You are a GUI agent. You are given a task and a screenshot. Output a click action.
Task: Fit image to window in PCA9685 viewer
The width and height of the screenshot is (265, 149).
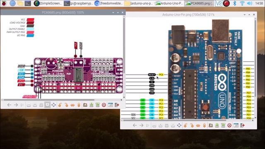pyautogui.click(x=41, y=105)
